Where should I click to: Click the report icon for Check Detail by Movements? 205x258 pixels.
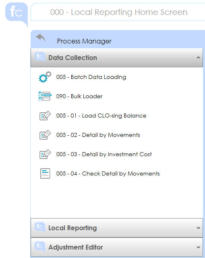(45, 173)
